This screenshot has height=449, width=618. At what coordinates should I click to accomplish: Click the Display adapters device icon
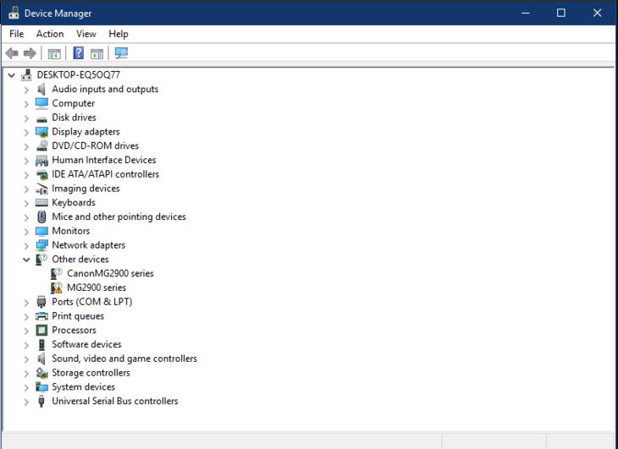coord(42,132)
